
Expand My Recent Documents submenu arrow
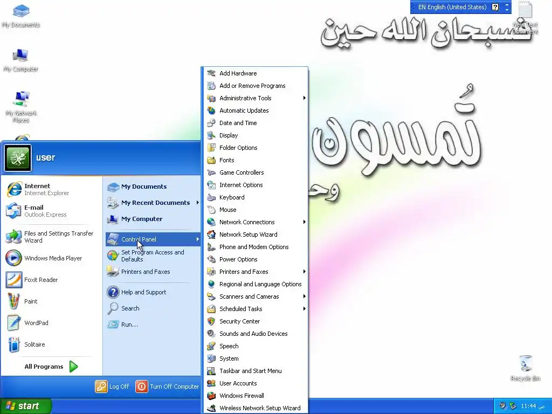point(197,203)
